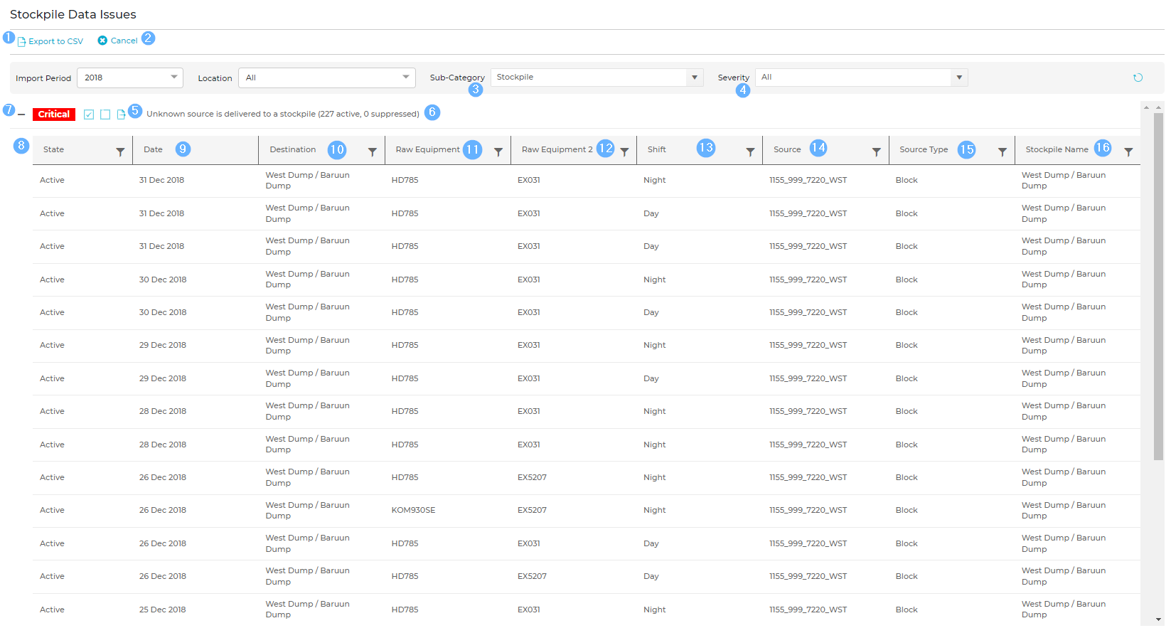Sort by the Destination column header
Screen dimensions: 1171x633
pyautogui.click(x=293, y=149)
